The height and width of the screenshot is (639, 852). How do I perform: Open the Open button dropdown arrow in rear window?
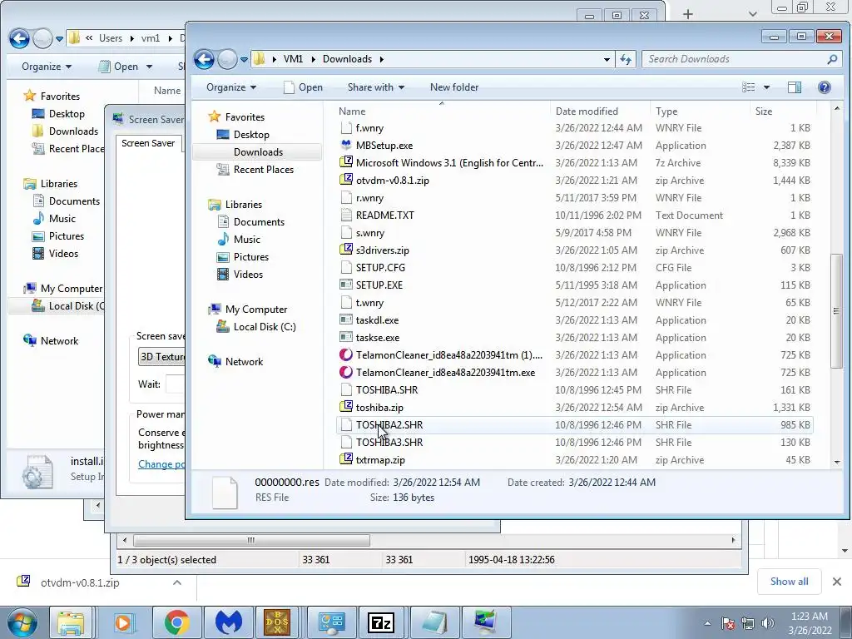point(150,67)
